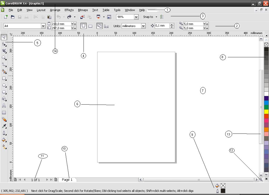
Task: Select the Basic Shapes tool
Action: 4,99
